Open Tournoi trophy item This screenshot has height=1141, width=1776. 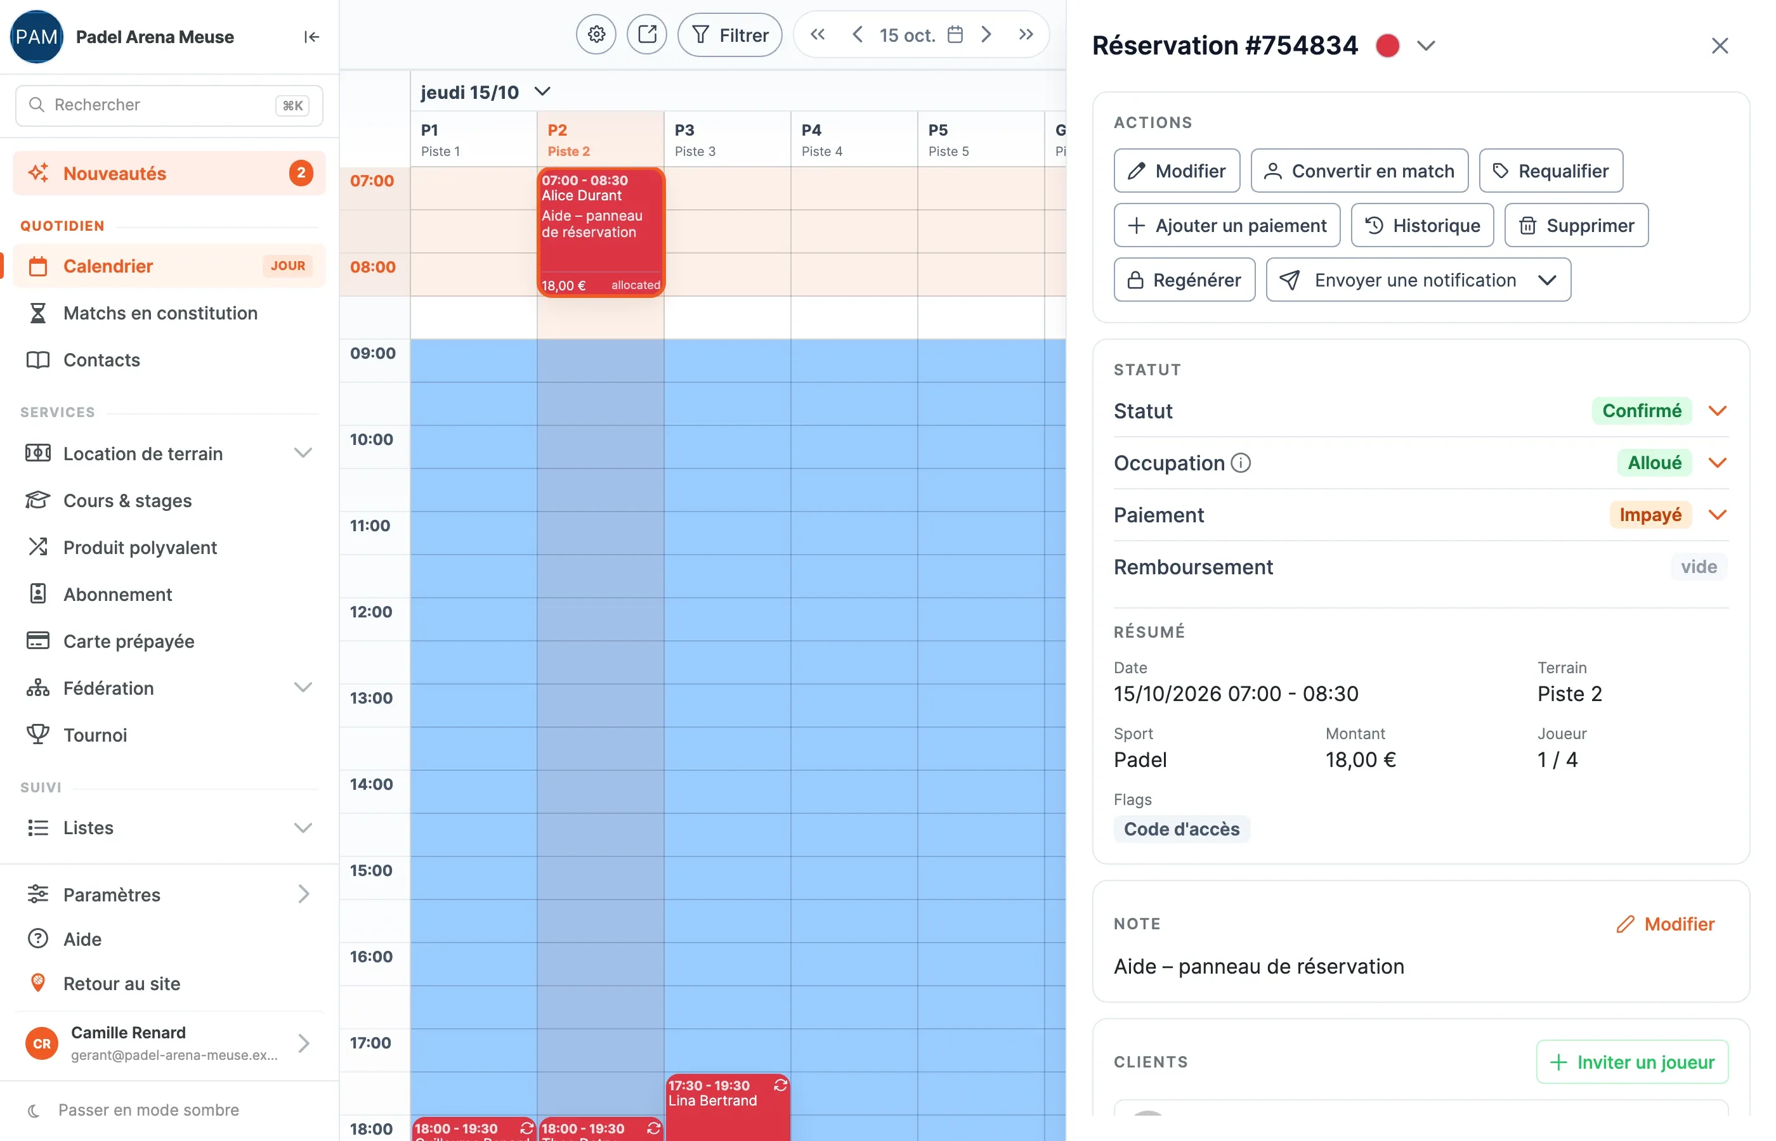(x=169, y=734)
